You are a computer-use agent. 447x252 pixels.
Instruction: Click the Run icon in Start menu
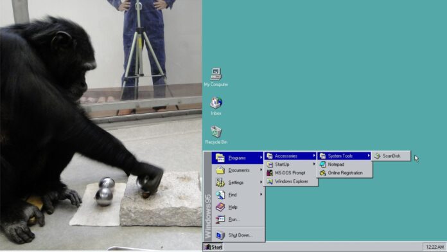pos(220,219)
